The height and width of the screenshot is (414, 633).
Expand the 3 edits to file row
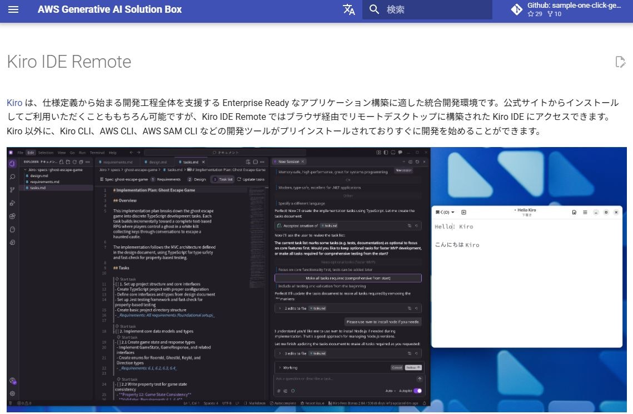[x=348, y=354]
